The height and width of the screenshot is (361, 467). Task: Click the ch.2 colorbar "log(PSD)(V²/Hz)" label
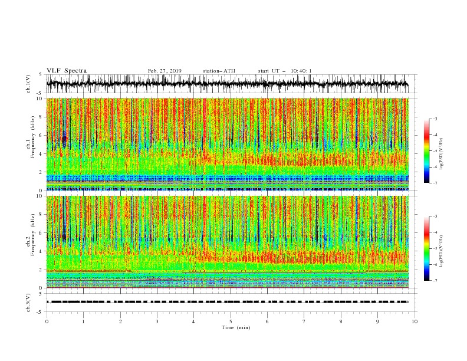442,251
